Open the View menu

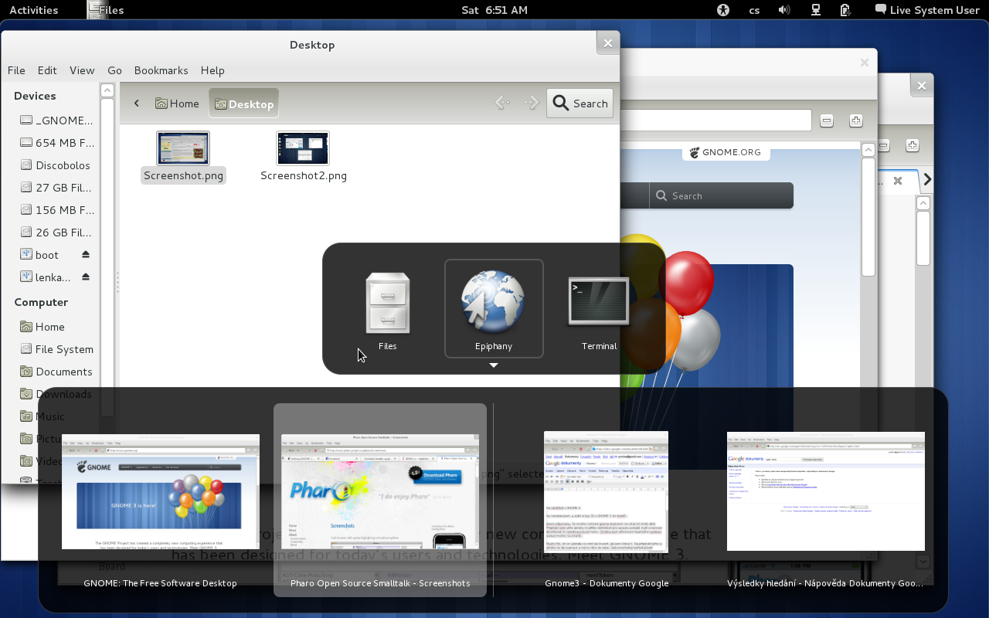point(82,70)
